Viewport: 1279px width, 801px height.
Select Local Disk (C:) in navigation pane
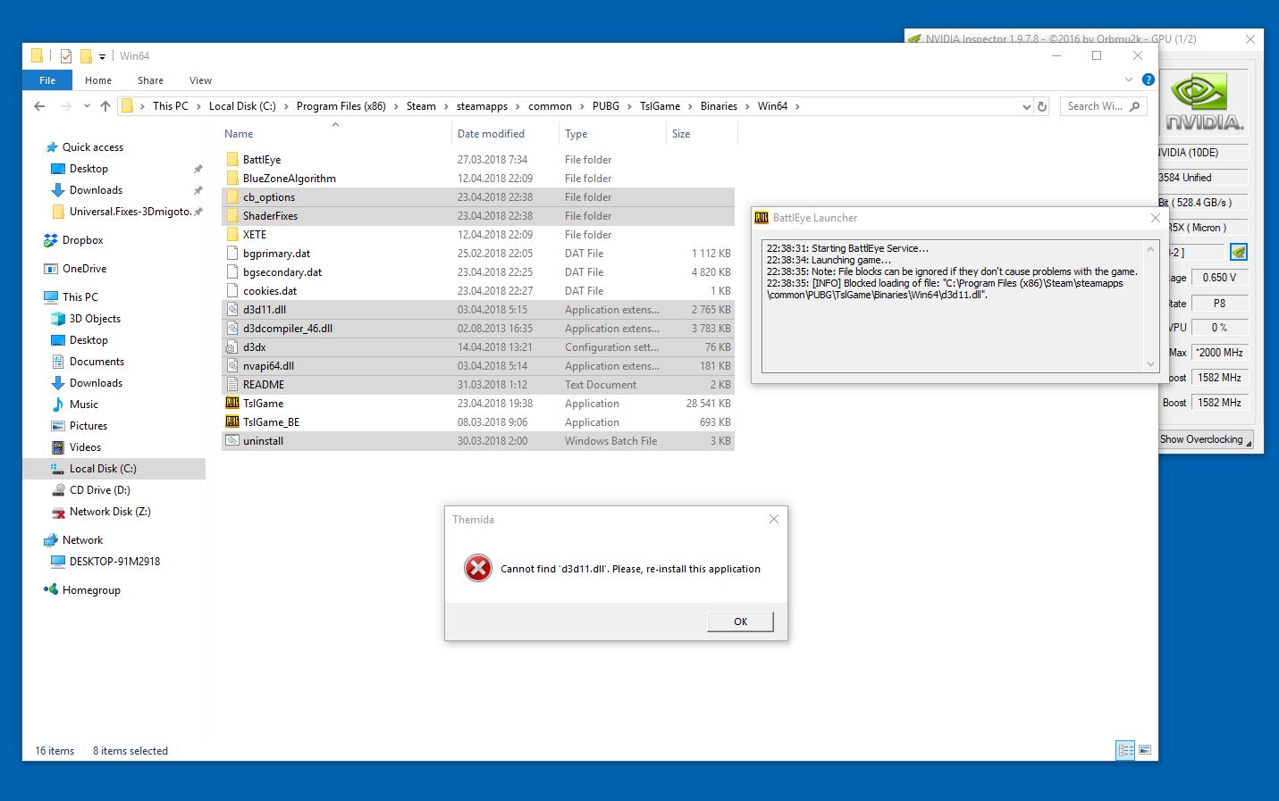(x=103, y=469)
